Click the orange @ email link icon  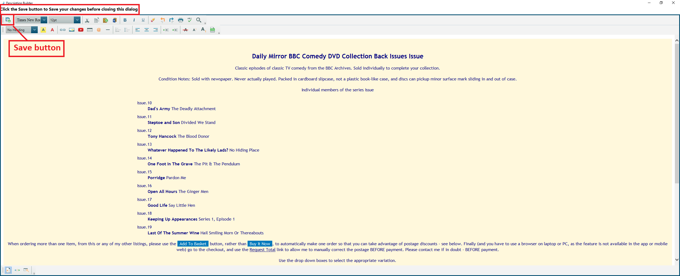coord(99,30)
